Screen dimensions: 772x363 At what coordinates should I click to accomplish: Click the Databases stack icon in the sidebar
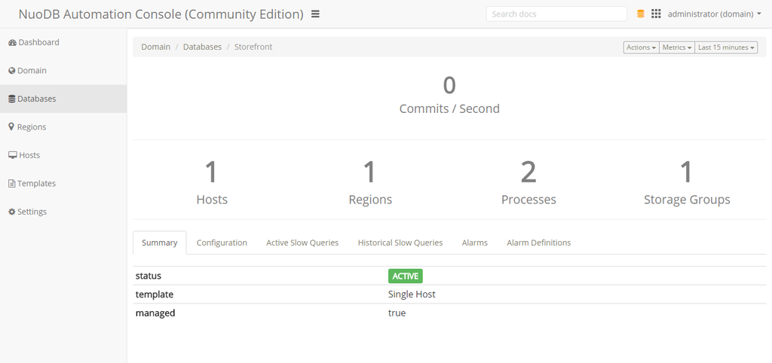point(12,99)
